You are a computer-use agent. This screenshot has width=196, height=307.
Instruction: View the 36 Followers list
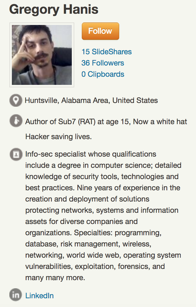103,63
